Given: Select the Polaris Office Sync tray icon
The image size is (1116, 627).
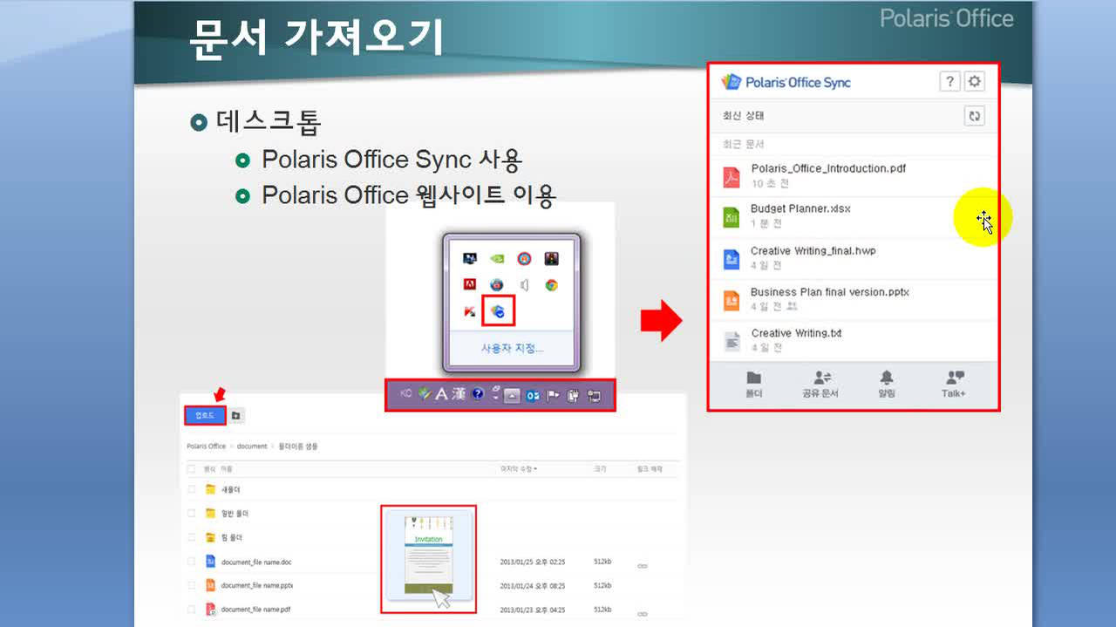Looking at the screenshot, I should [x=498, y=311].
